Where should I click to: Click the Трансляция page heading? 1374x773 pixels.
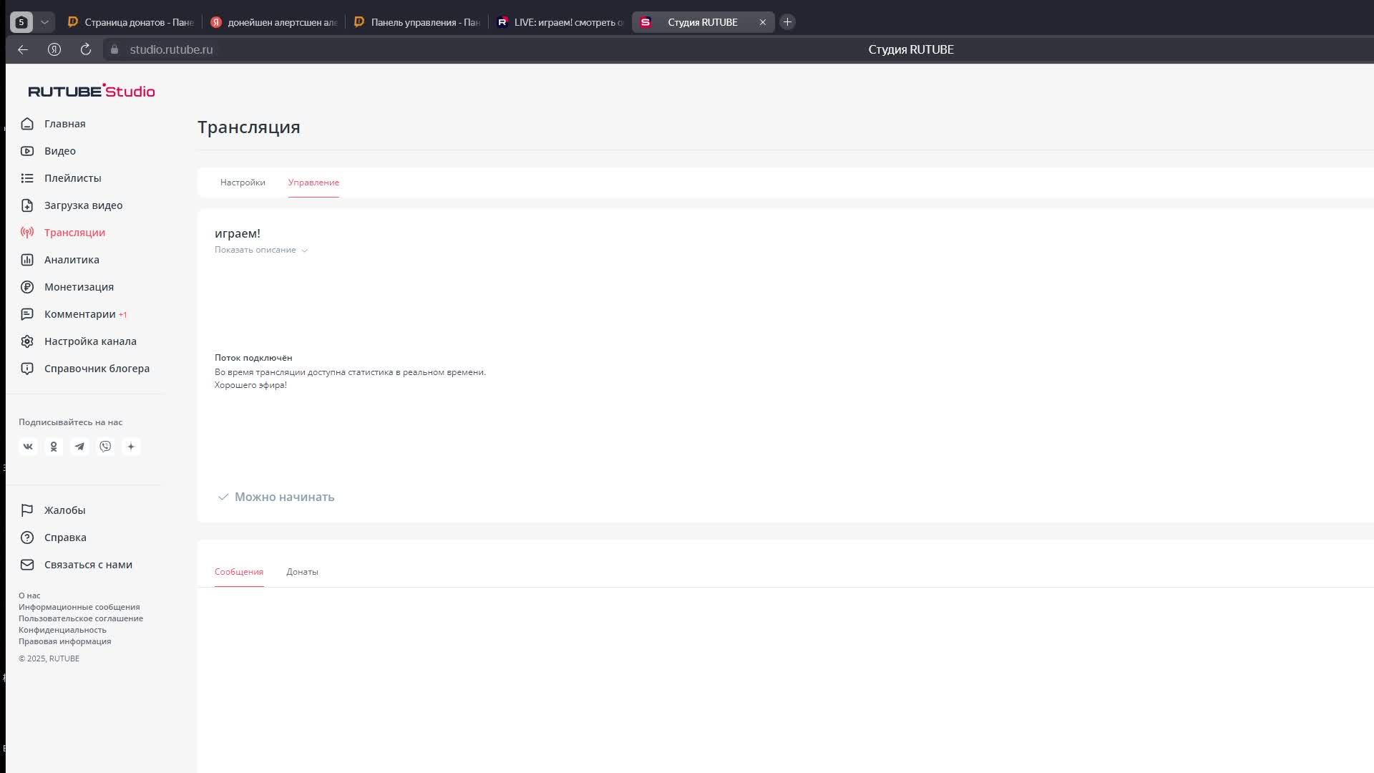click(249, 127)
